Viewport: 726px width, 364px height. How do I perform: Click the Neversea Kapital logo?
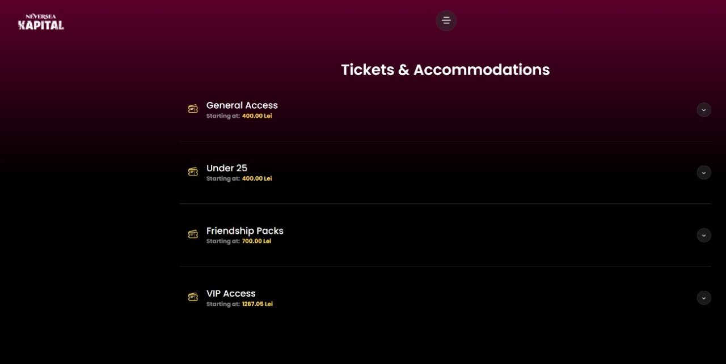coord(41,22)
